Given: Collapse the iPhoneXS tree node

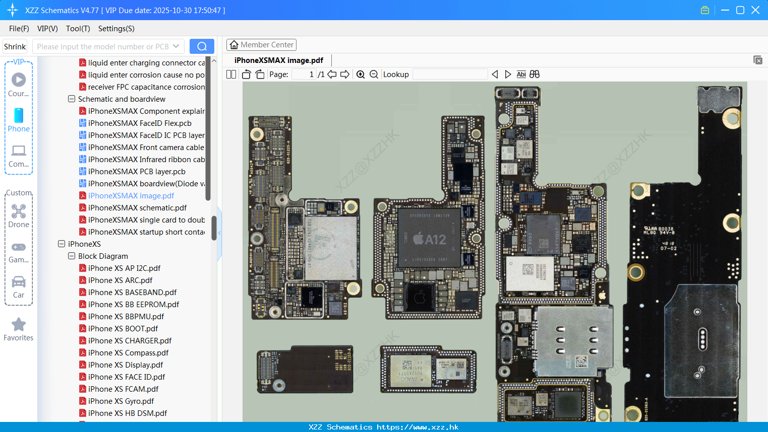Looking at the screenshot, I should pyautogui.click(x=62, y=244).
